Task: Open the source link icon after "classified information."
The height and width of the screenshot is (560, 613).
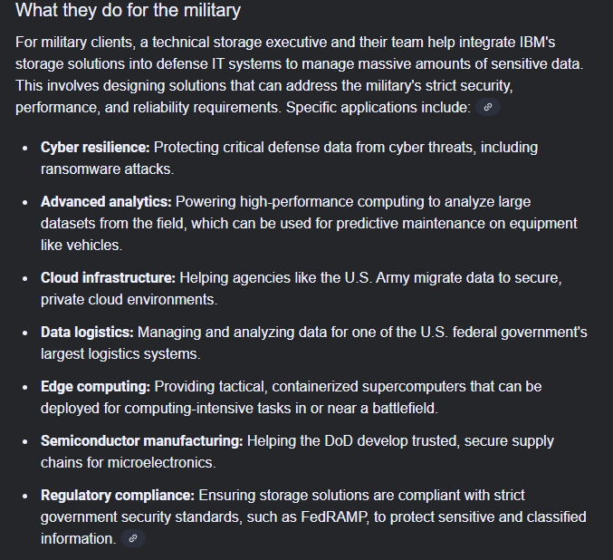Action: [133, 538]
